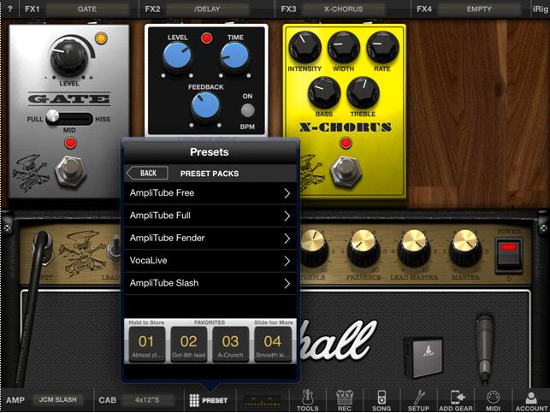Stomp the Gate pedal footswitch
Viewport: 550px width, 413px height.
point(71,171)
